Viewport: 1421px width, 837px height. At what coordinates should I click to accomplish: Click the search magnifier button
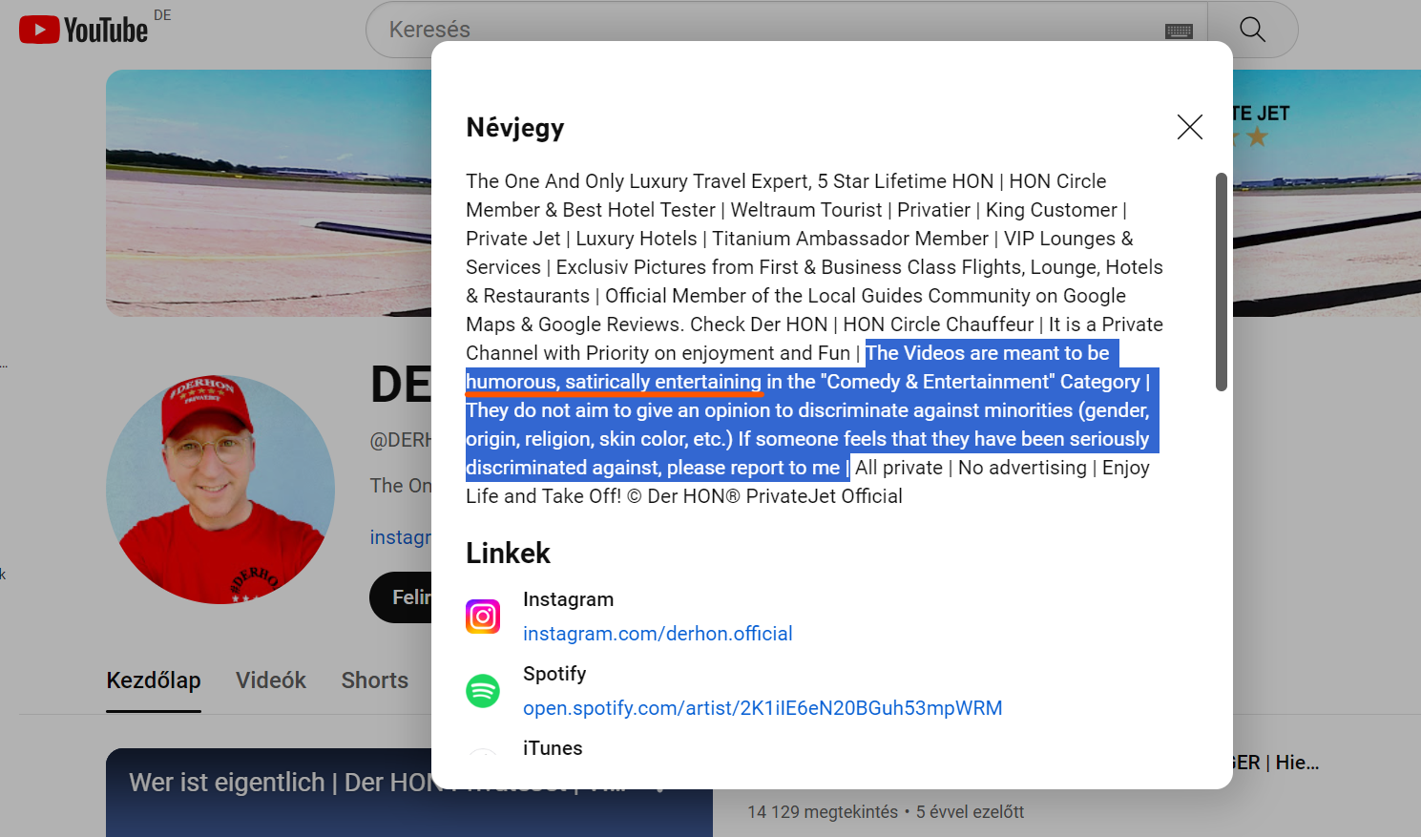click(1252, 30)
